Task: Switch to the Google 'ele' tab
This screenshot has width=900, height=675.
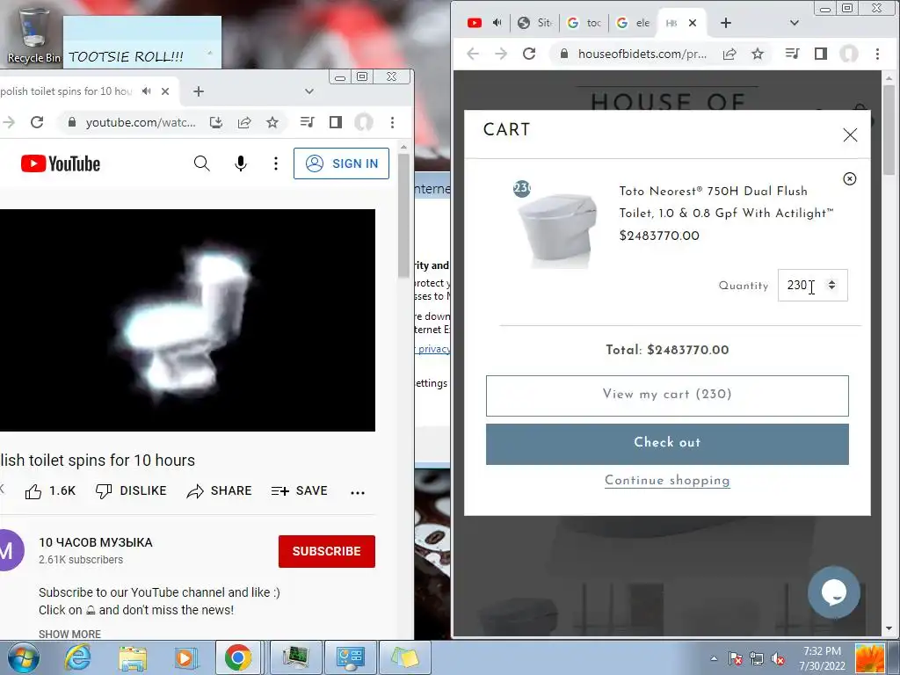Action: click(x=633, y=23)
